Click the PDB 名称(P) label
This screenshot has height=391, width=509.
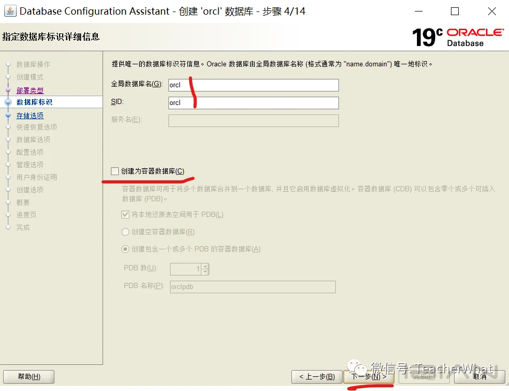[x=144, y=285]
